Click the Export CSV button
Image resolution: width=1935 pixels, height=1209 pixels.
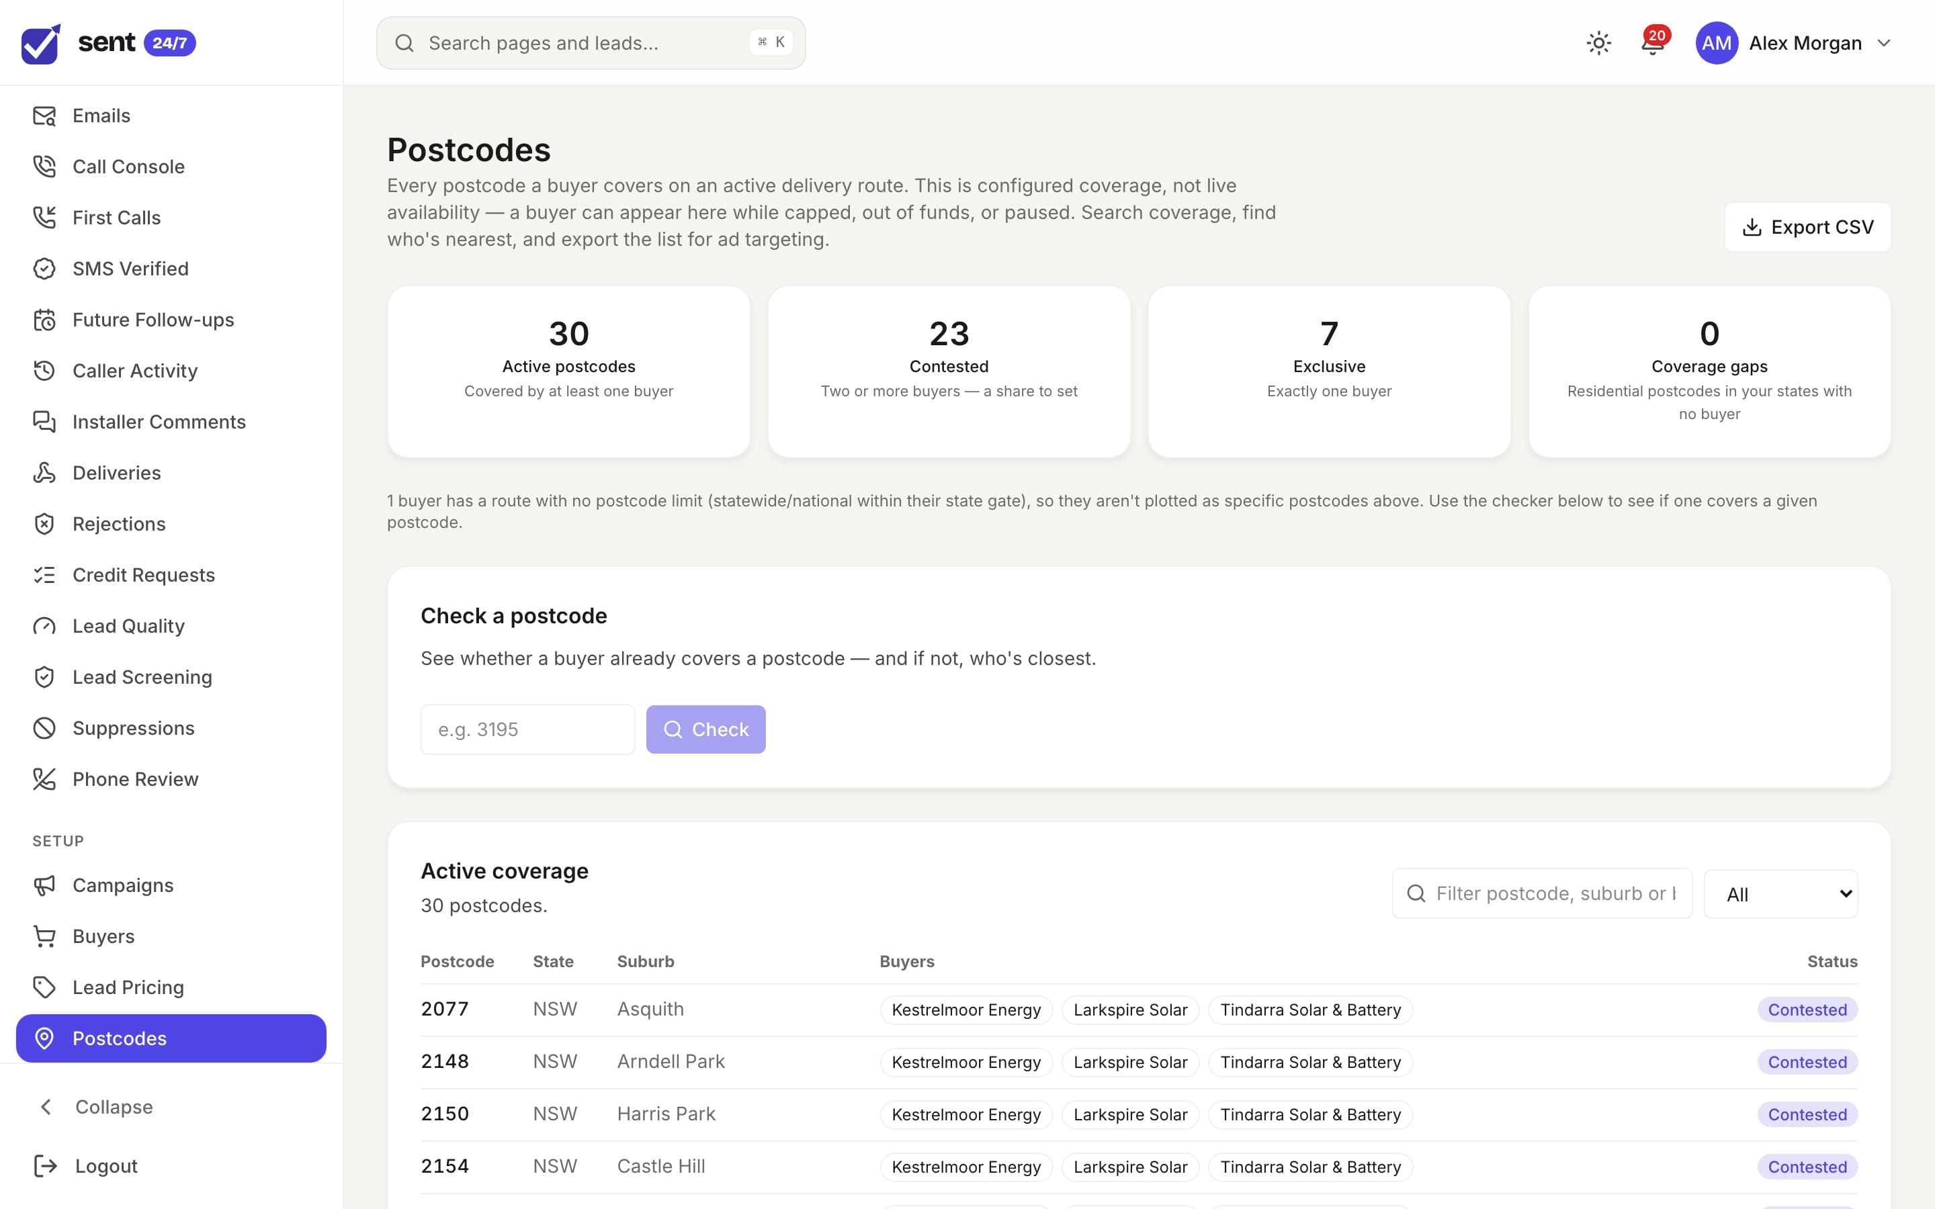[x=1807, y=227]
